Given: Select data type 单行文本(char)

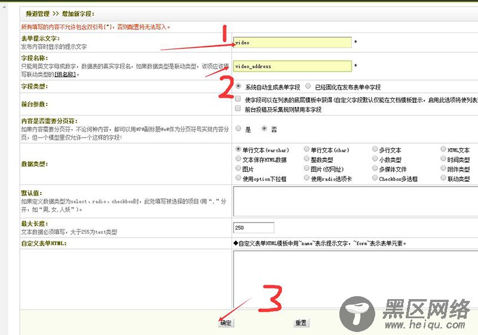Looking at the screenshot, I should pos(307,149).
